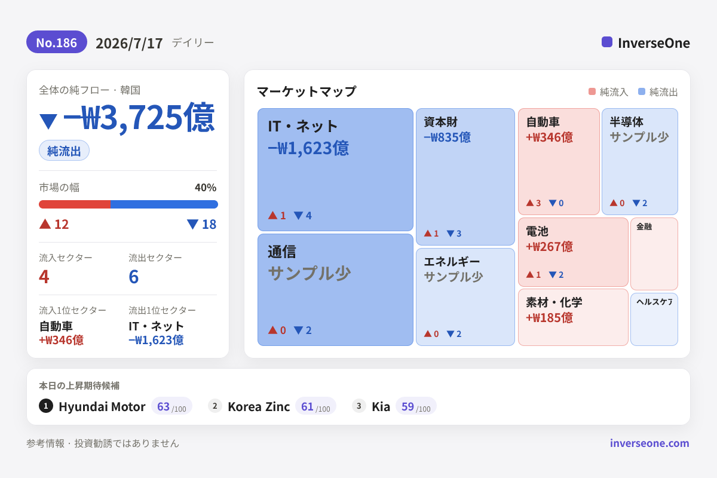Click the 2026/7/17 date text
This screenshot has height=478, width=717.
point(129,43)
